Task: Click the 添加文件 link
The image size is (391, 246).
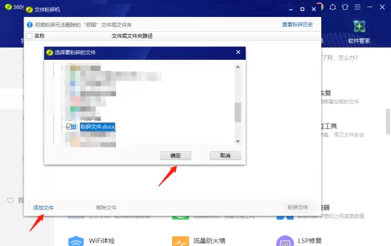Action: point(44,208)
